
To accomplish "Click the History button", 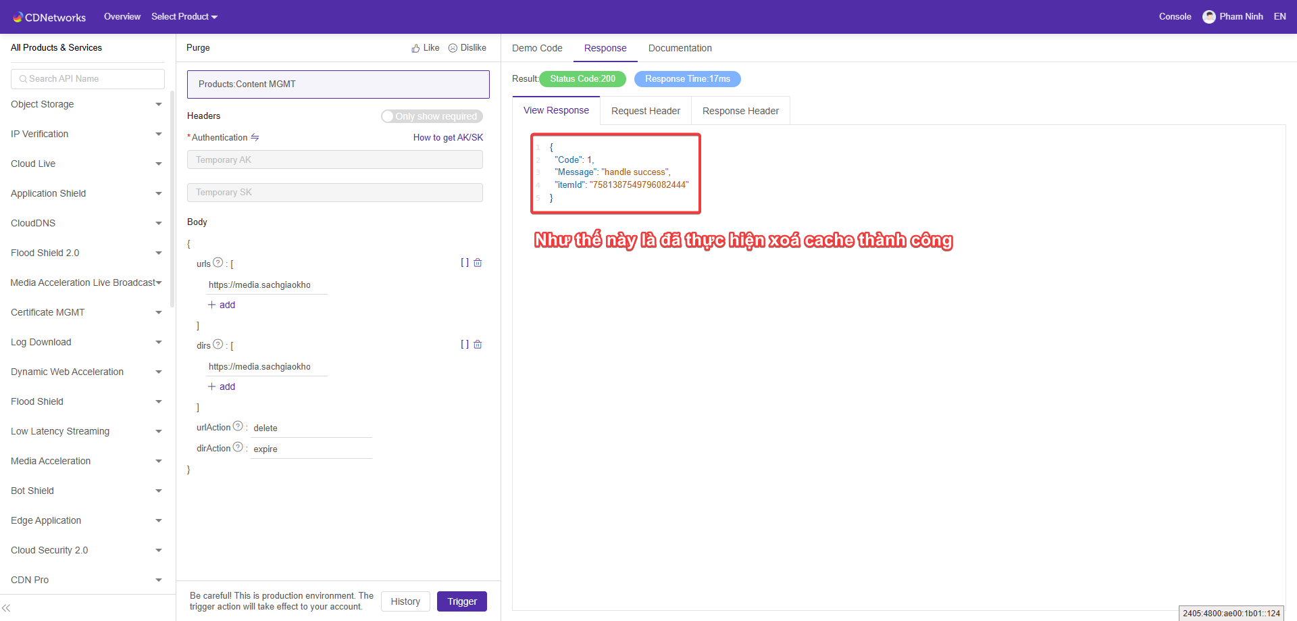I will [x=405, y=601].
